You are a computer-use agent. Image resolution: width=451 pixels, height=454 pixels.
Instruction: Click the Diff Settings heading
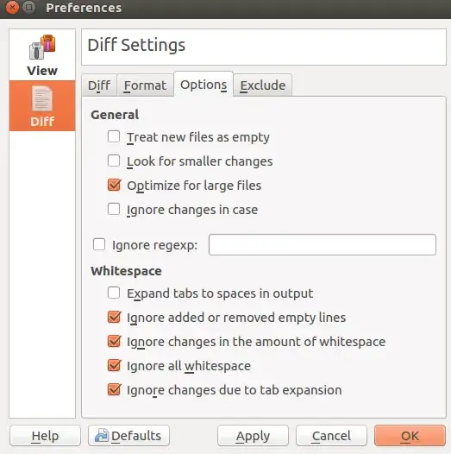(x=136, y=45)
